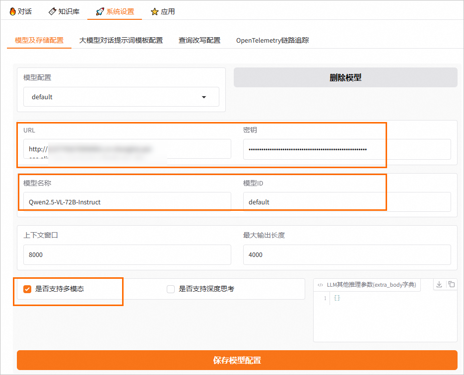The height and width of the screenshot is (375, 464).
Task: Click the 删除模型 button
Action: (x=345, y=77)
